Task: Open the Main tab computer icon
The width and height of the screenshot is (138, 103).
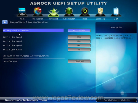Action: pyautogui.click(x=22, y=12)
